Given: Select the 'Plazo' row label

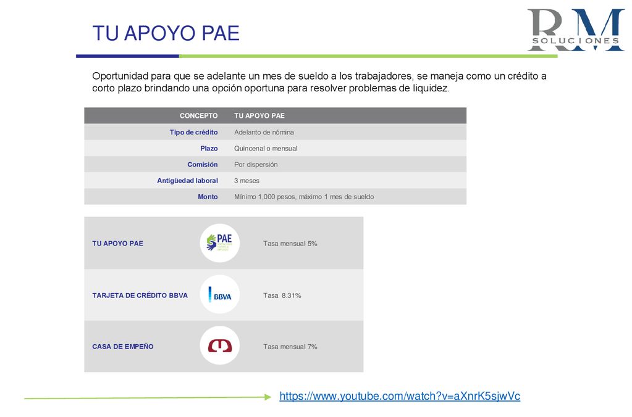Looking at the screenshot, I should click(x=209, y=148).
